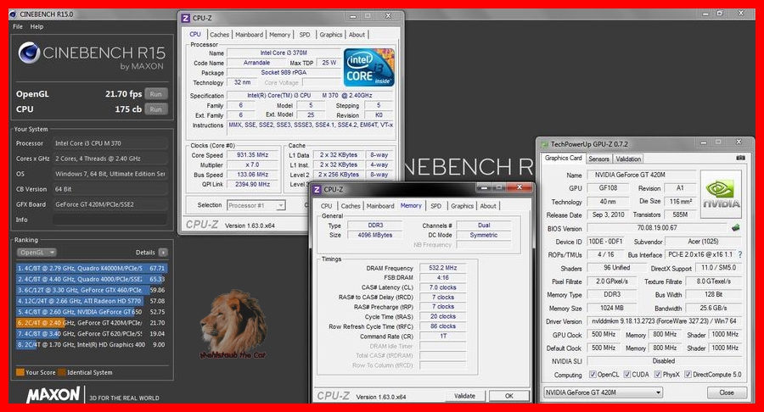Click the Close button in GPU-Z
Screen dimensions: 764x412
(726, 392)
